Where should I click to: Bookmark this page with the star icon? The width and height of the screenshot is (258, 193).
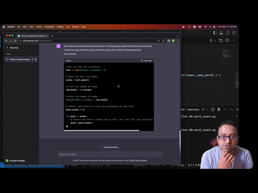pos(163,41)
